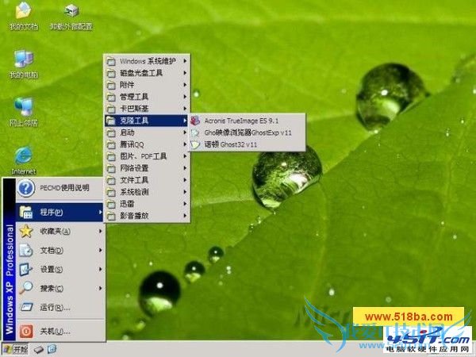Click the 诺顿 Ghost32 icon
Screen dimensions: 476x357
point(195,144)
